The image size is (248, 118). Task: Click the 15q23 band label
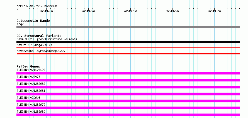click(x=21, y=24)
